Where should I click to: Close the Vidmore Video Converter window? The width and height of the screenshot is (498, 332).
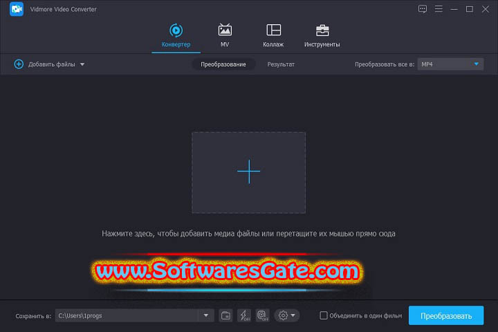486,9
